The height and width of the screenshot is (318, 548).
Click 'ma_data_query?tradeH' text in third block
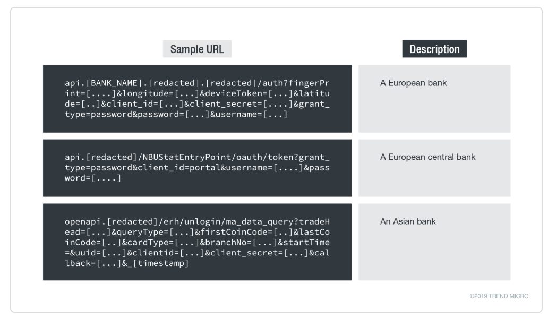[278, 221]
